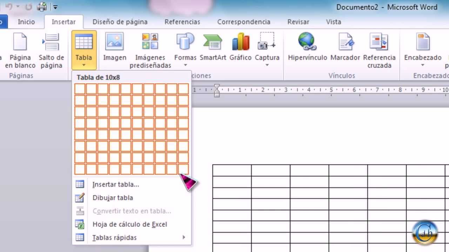The image size is (449, 252).
Task: Expand the Captura dropdown arrow
Action: point(267,65)
